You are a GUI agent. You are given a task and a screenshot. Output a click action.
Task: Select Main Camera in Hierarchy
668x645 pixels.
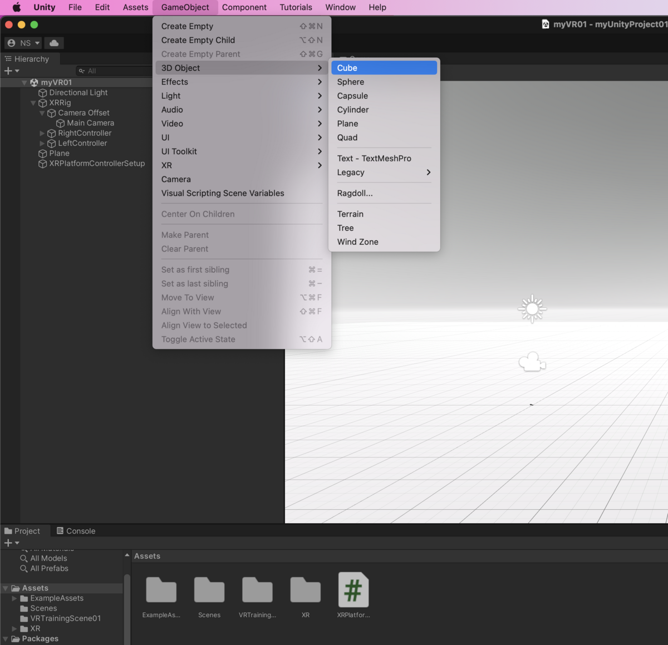click(90, 123)
